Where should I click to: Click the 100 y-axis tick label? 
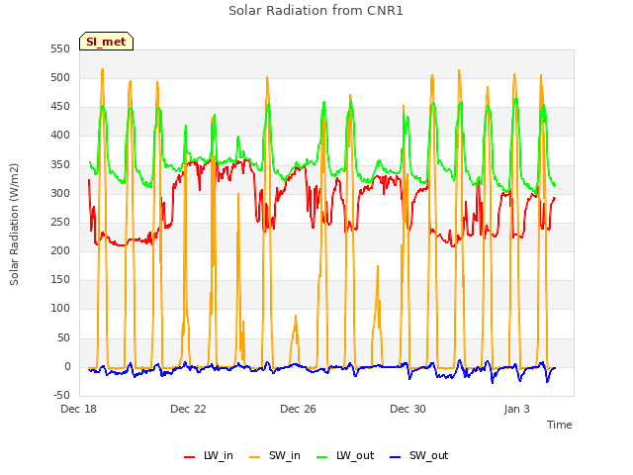[x=60, y=308]
